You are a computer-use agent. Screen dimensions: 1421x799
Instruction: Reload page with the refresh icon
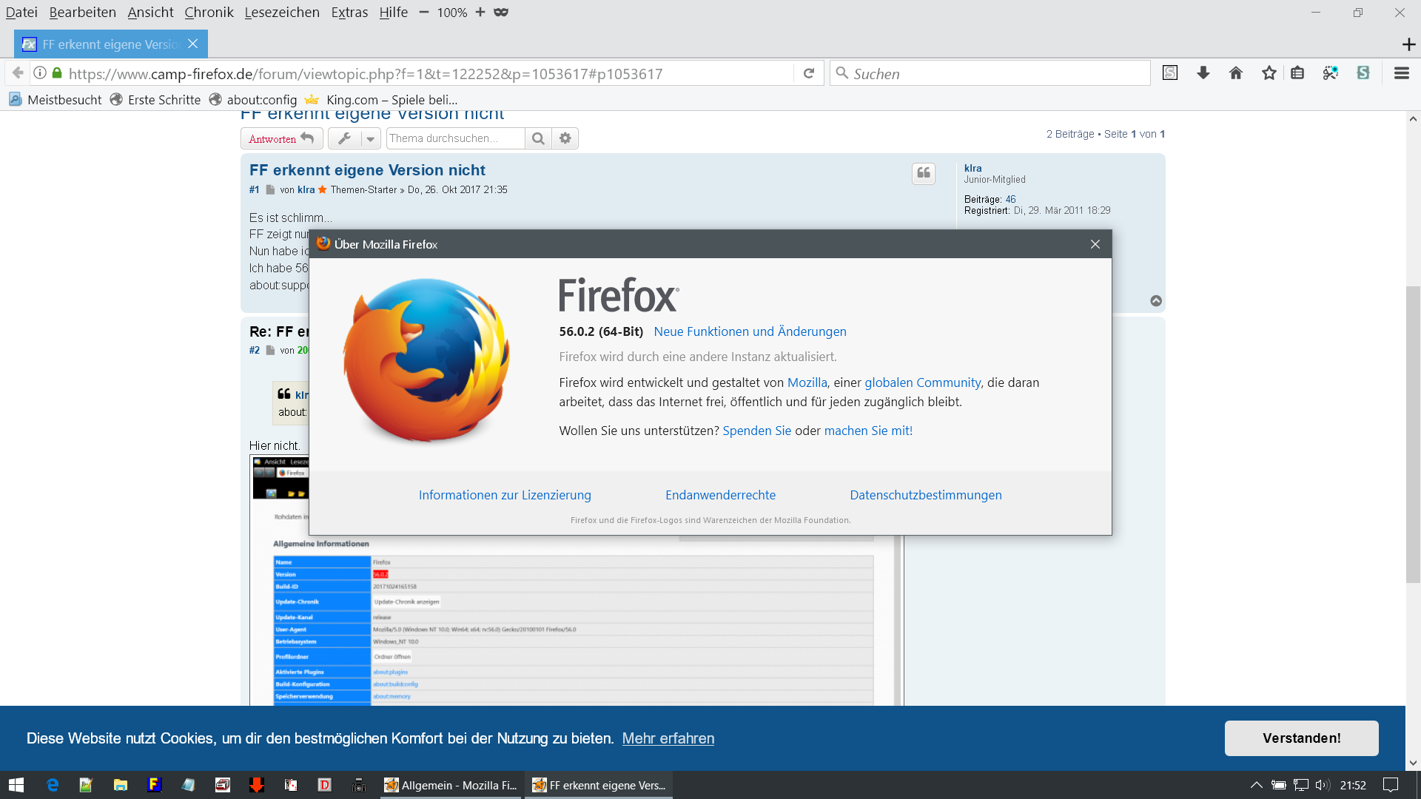809,73
